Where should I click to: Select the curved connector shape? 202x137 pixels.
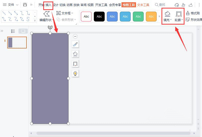(x=10, y=19)
